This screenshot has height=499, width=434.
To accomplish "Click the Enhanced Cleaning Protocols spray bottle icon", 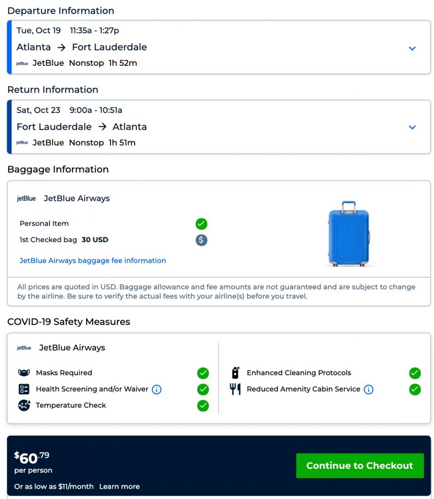I will click(235, 373).
